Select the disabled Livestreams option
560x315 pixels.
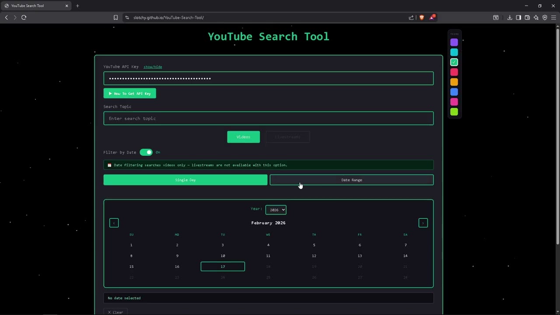pos(287,137)
